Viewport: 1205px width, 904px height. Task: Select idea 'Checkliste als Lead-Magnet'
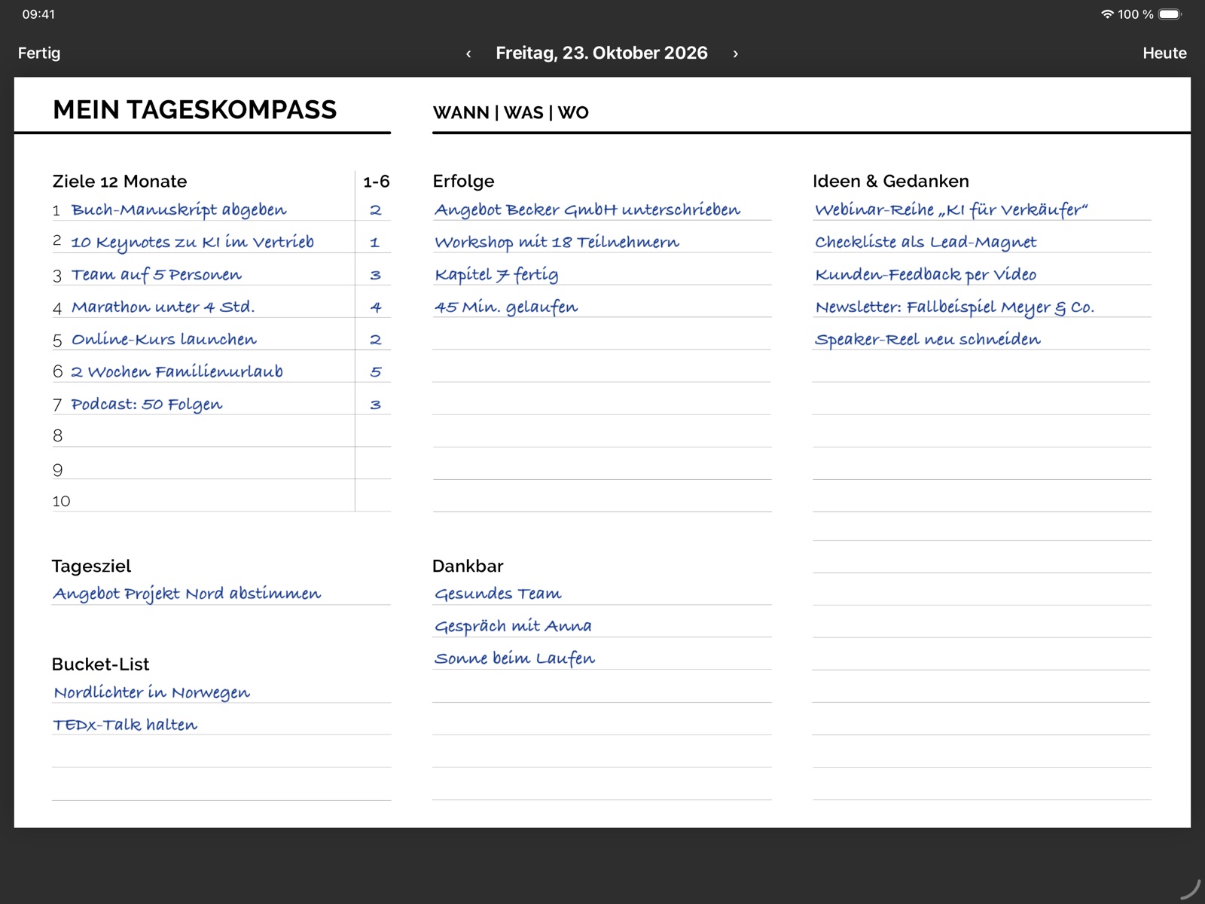(x=926, y=242)
